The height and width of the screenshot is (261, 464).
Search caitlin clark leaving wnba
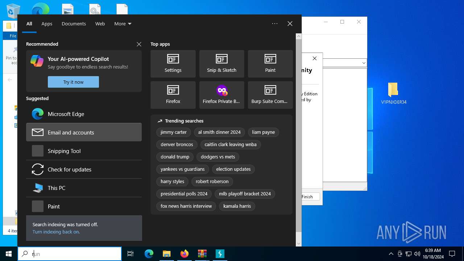pyautogui.click(x=231, y=144)
